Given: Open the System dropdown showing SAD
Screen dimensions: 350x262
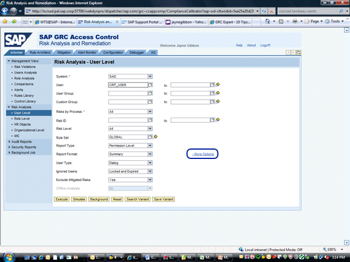Looking at the screenshot, I should [150, 76].
